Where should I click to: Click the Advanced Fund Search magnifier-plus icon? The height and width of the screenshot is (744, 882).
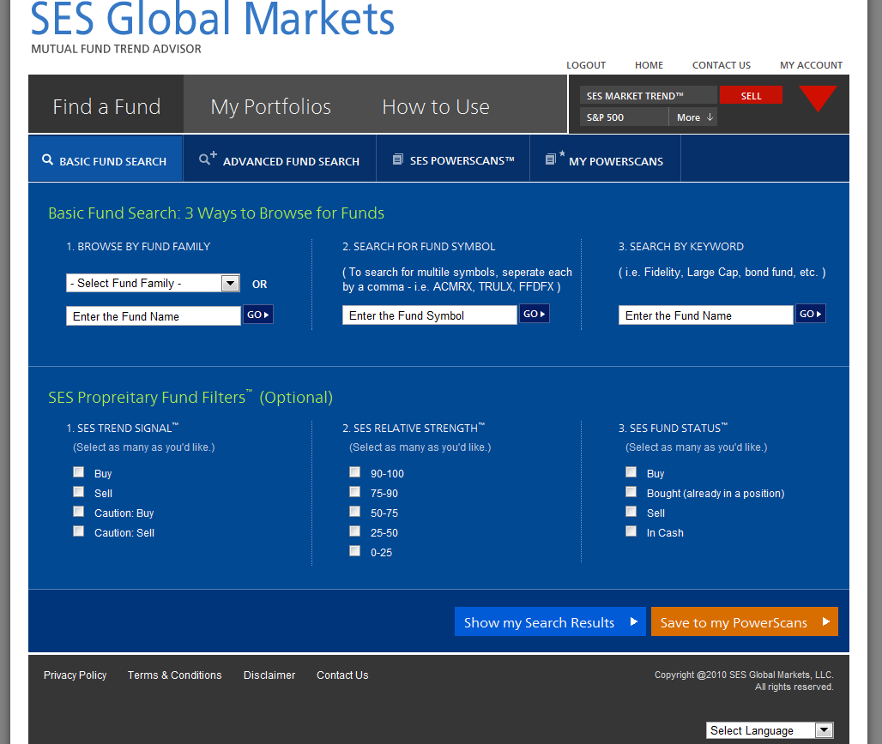click(208, 159)
